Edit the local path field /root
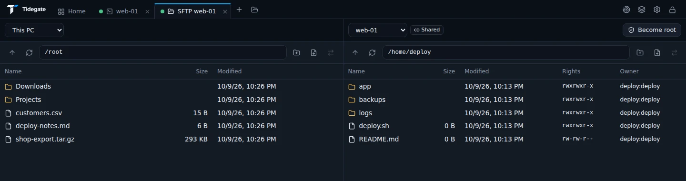Viewport: 686px width, 181px height. click(x=163, y=52)
